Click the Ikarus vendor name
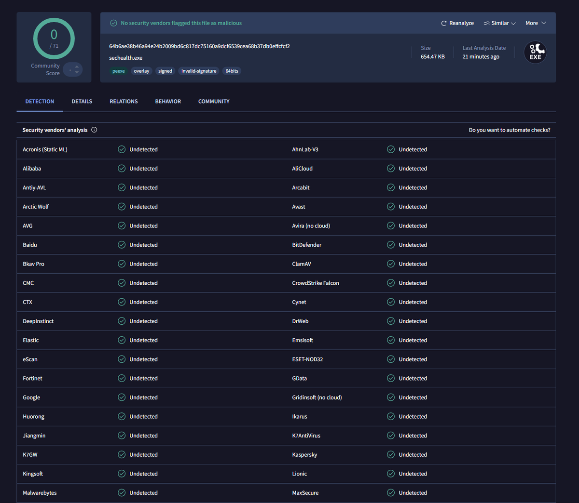The image size is (579, 503). pos(300,417)
